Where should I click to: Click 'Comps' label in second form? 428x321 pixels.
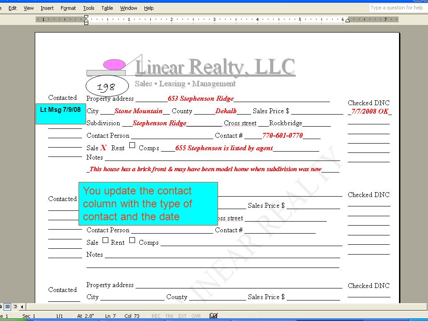tap(148, 243)
